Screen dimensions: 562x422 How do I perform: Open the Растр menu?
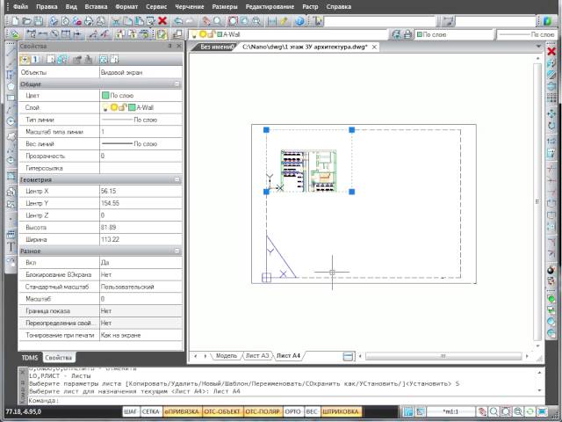point(310,6)
